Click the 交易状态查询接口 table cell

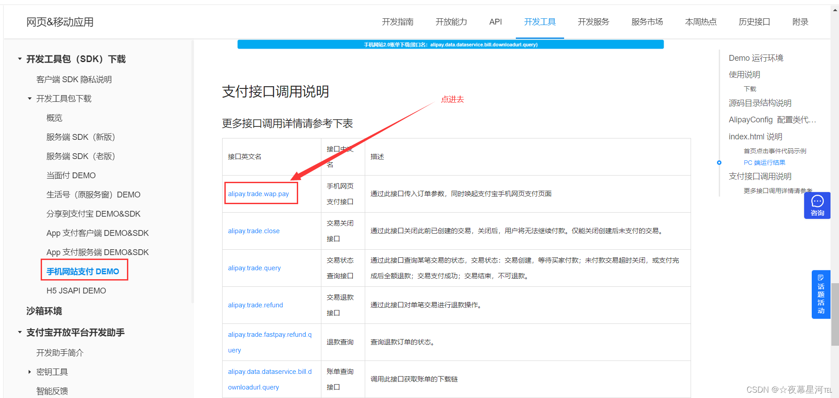(x=343, y=268)
